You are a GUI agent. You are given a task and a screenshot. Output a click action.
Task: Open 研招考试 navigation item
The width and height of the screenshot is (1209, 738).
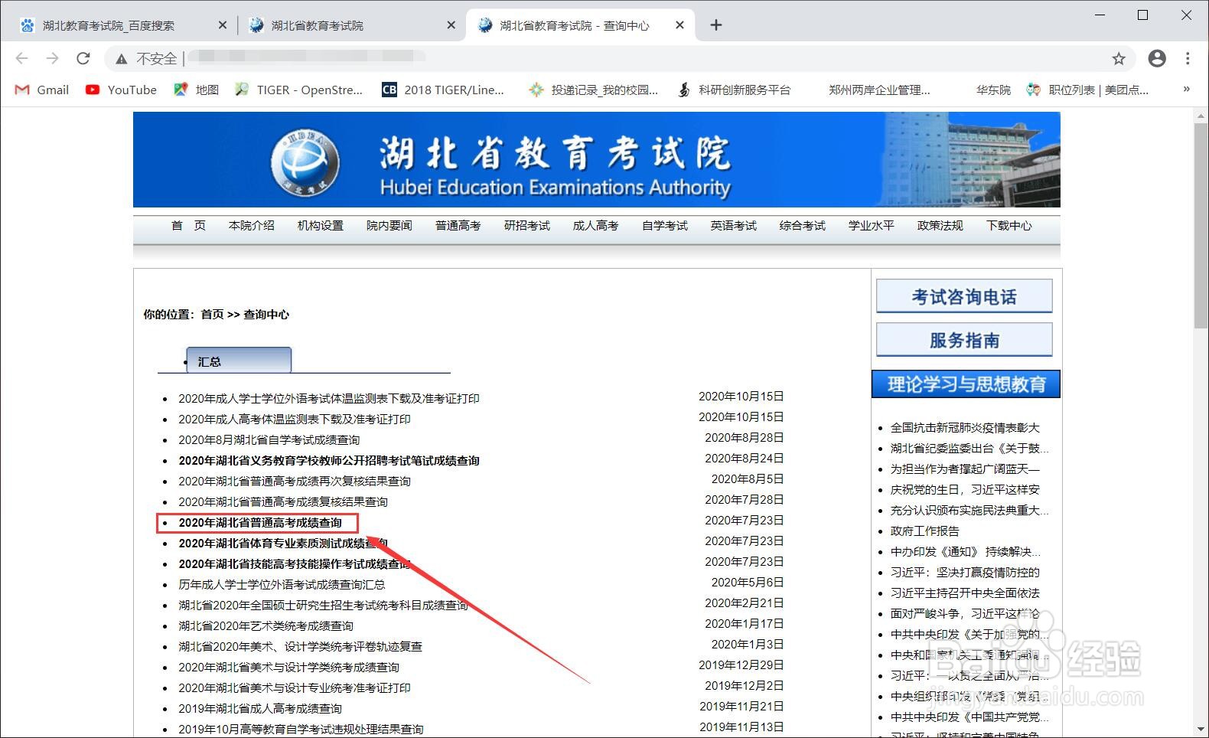[x=526, y=226]
